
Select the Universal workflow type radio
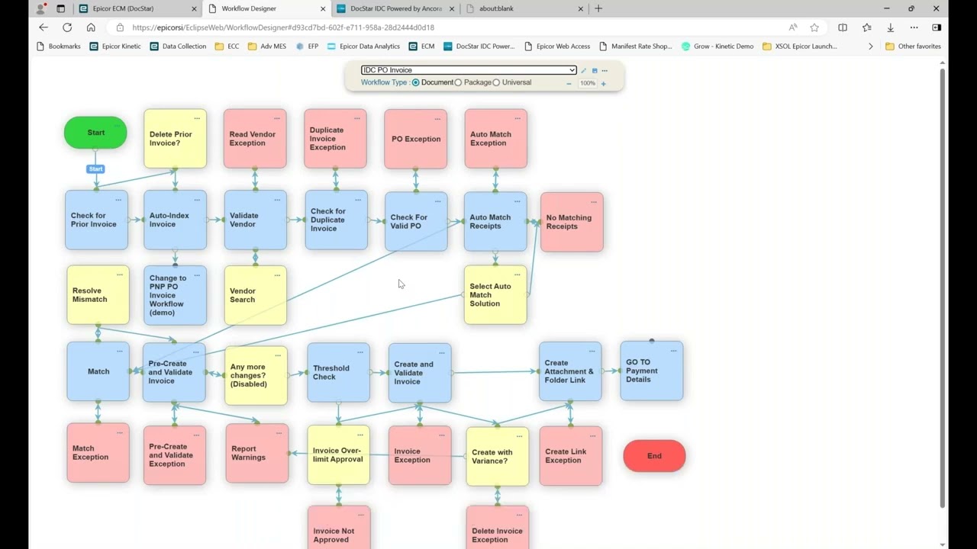496,82
